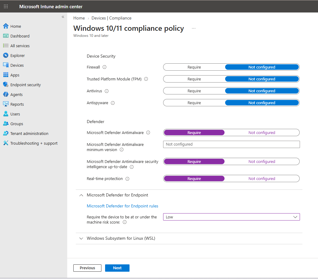The width and height of the screenshot is (318, 279).
Task: Collapse Microsoft Defender for Endpoint section
Action: [81, 195]
